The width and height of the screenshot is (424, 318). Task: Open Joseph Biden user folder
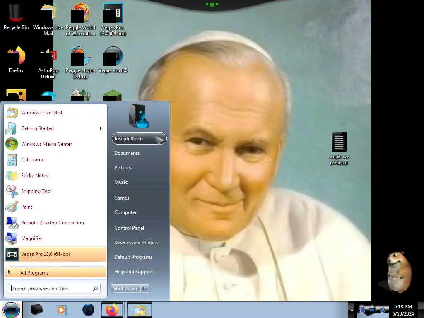pos(139,139)
